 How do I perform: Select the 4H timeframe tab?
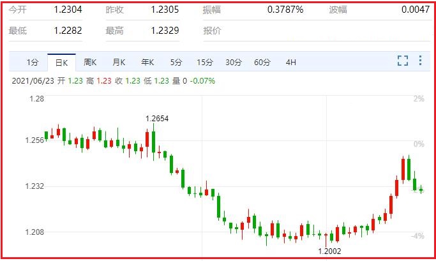(291, 63)
